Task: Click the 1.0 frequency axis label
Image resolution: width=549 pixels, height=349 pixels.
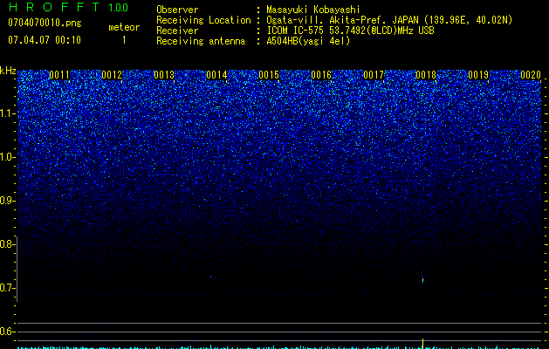Action: point(7,157)
